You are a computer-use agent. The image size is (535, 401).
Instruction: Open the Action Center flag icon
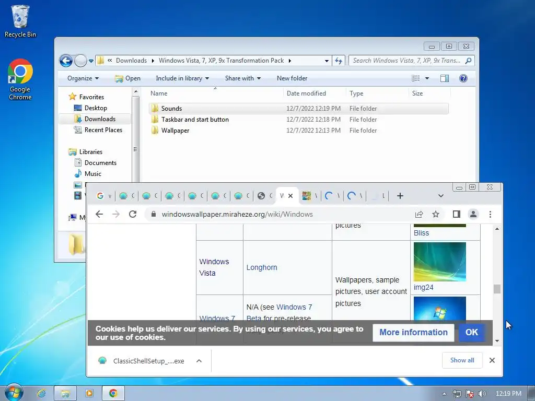click(x=470, y=394)
